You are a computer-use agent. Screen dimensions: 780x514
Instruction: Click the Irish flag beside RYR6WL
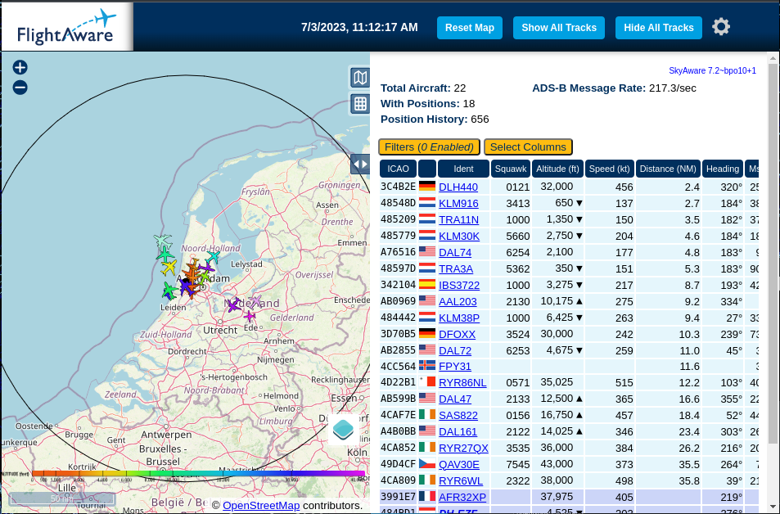[x=426, y=480]
